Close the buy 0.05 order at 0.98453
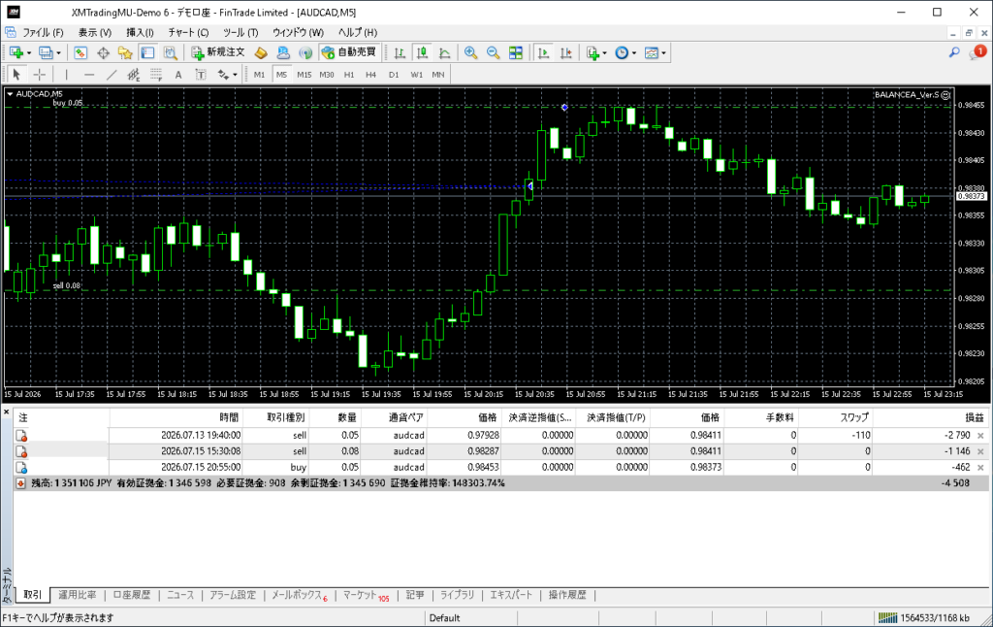The image size is (993, 627). (x=980, y=467)
